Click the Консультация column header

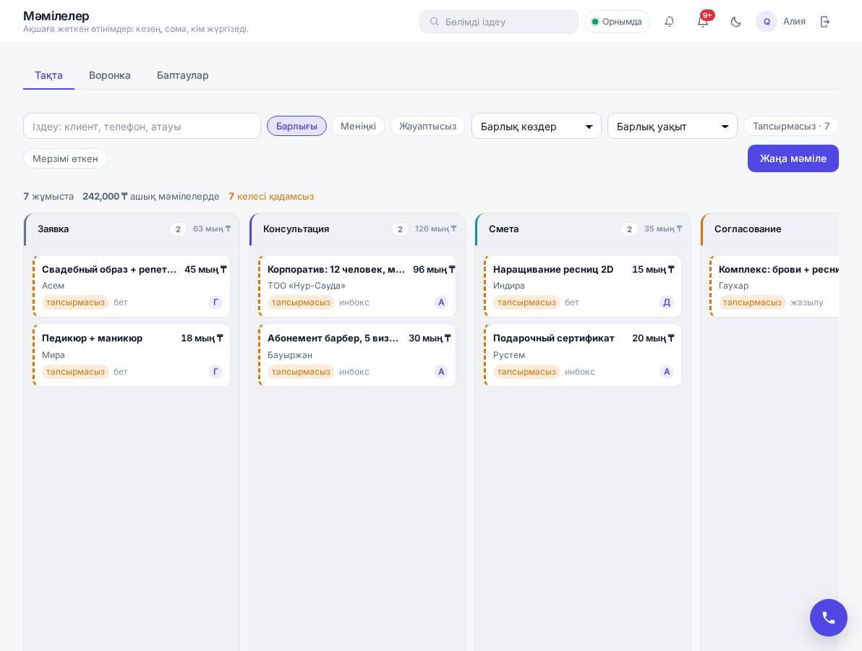pos(357,229)
